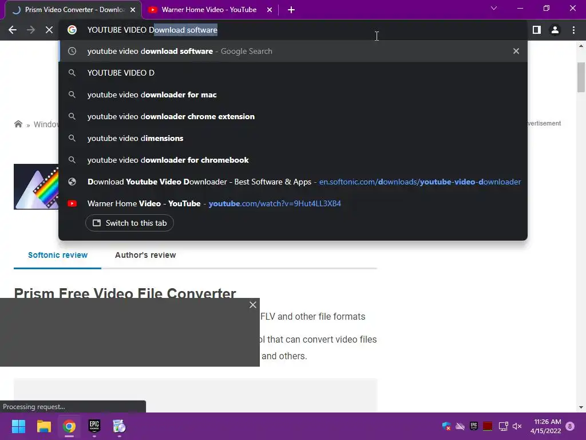Click the scrollbar up arrow
Viewport: 586px width, 440px height.
(581, 46)
